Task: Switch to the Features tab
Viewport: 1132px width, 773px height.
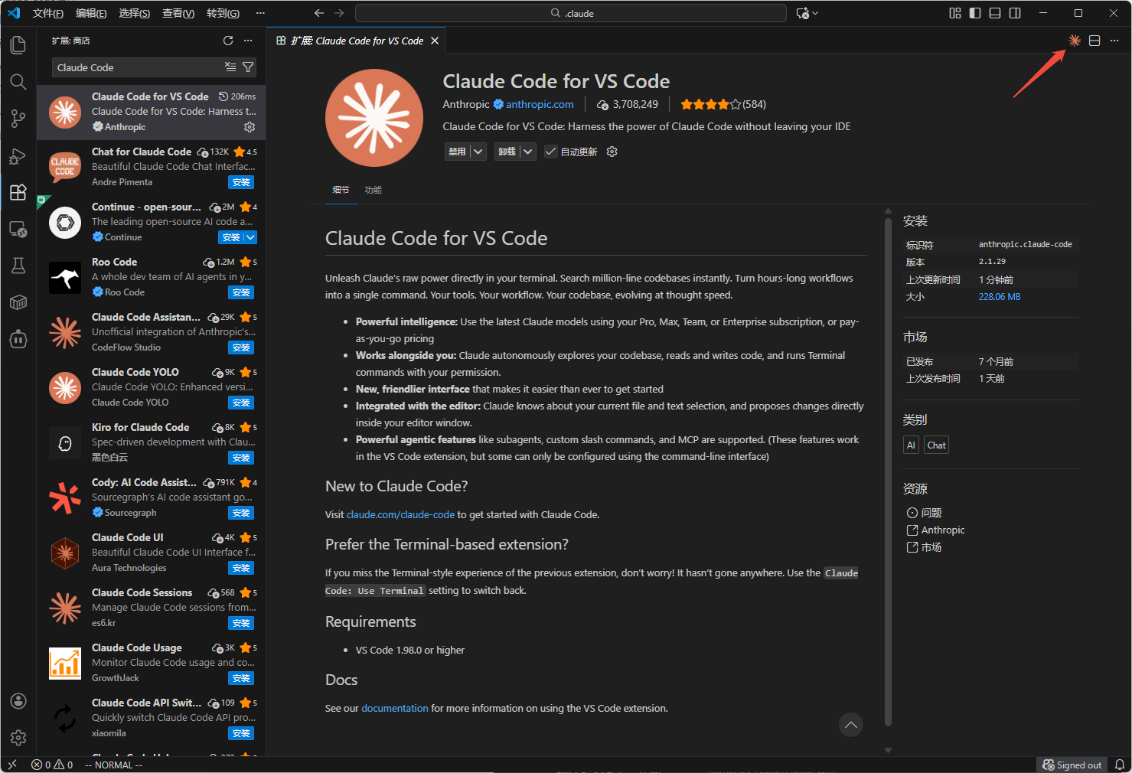Action: tap(373, 190)
